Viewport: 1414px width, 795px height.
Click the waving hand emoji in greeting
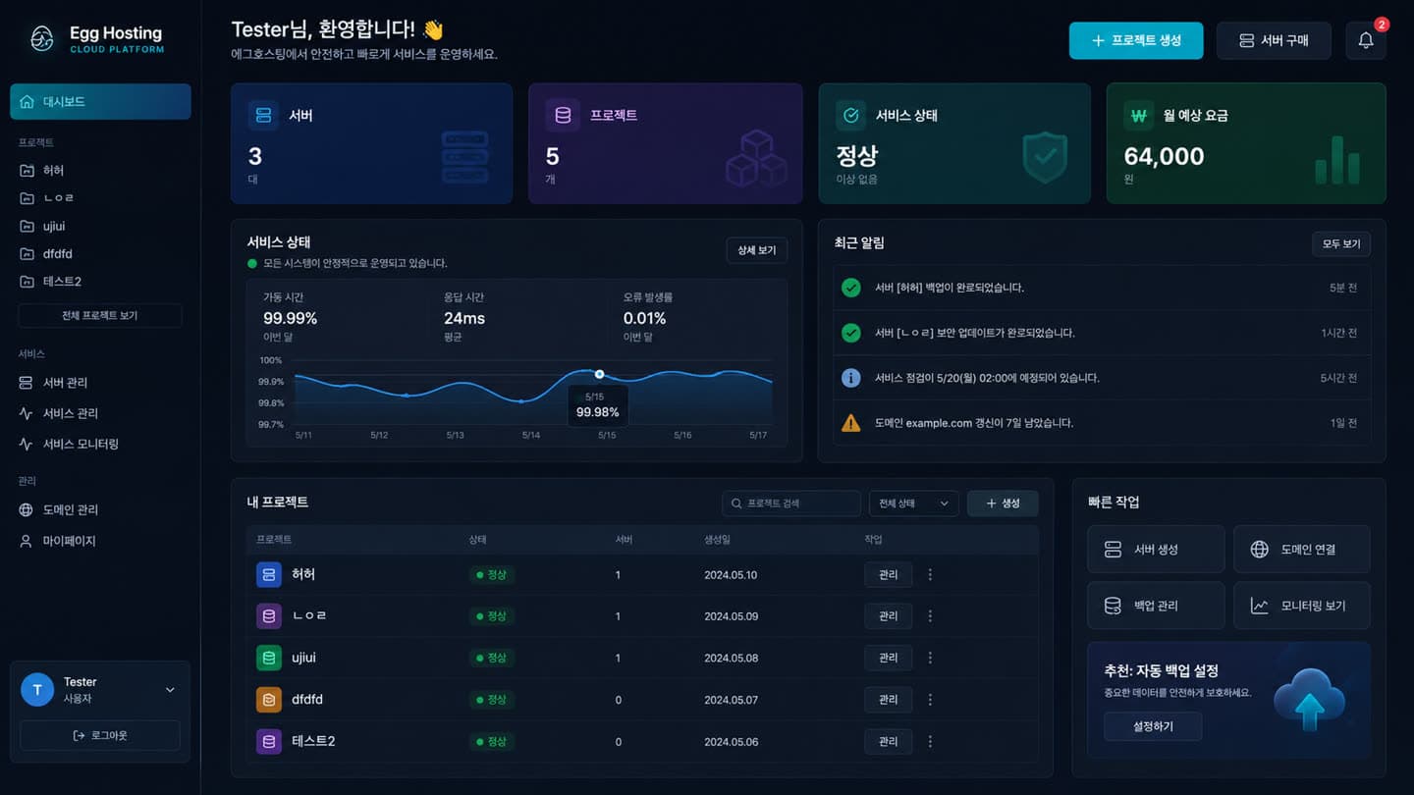point(433,29)
